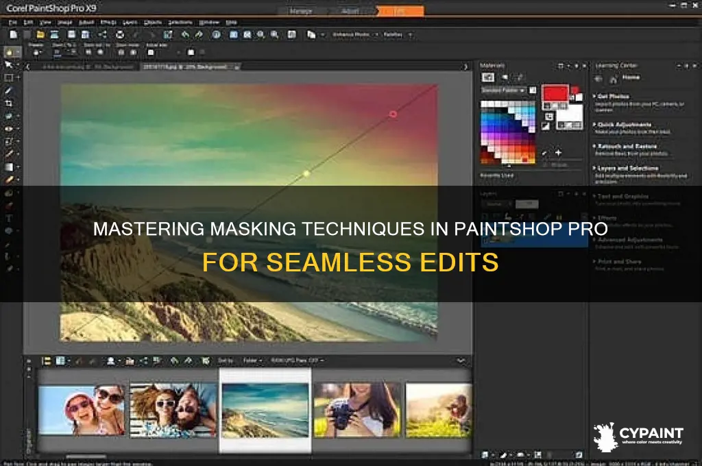Expand the Quick Adjustments topic
The image size is (702, 466).
click(622, 125)
